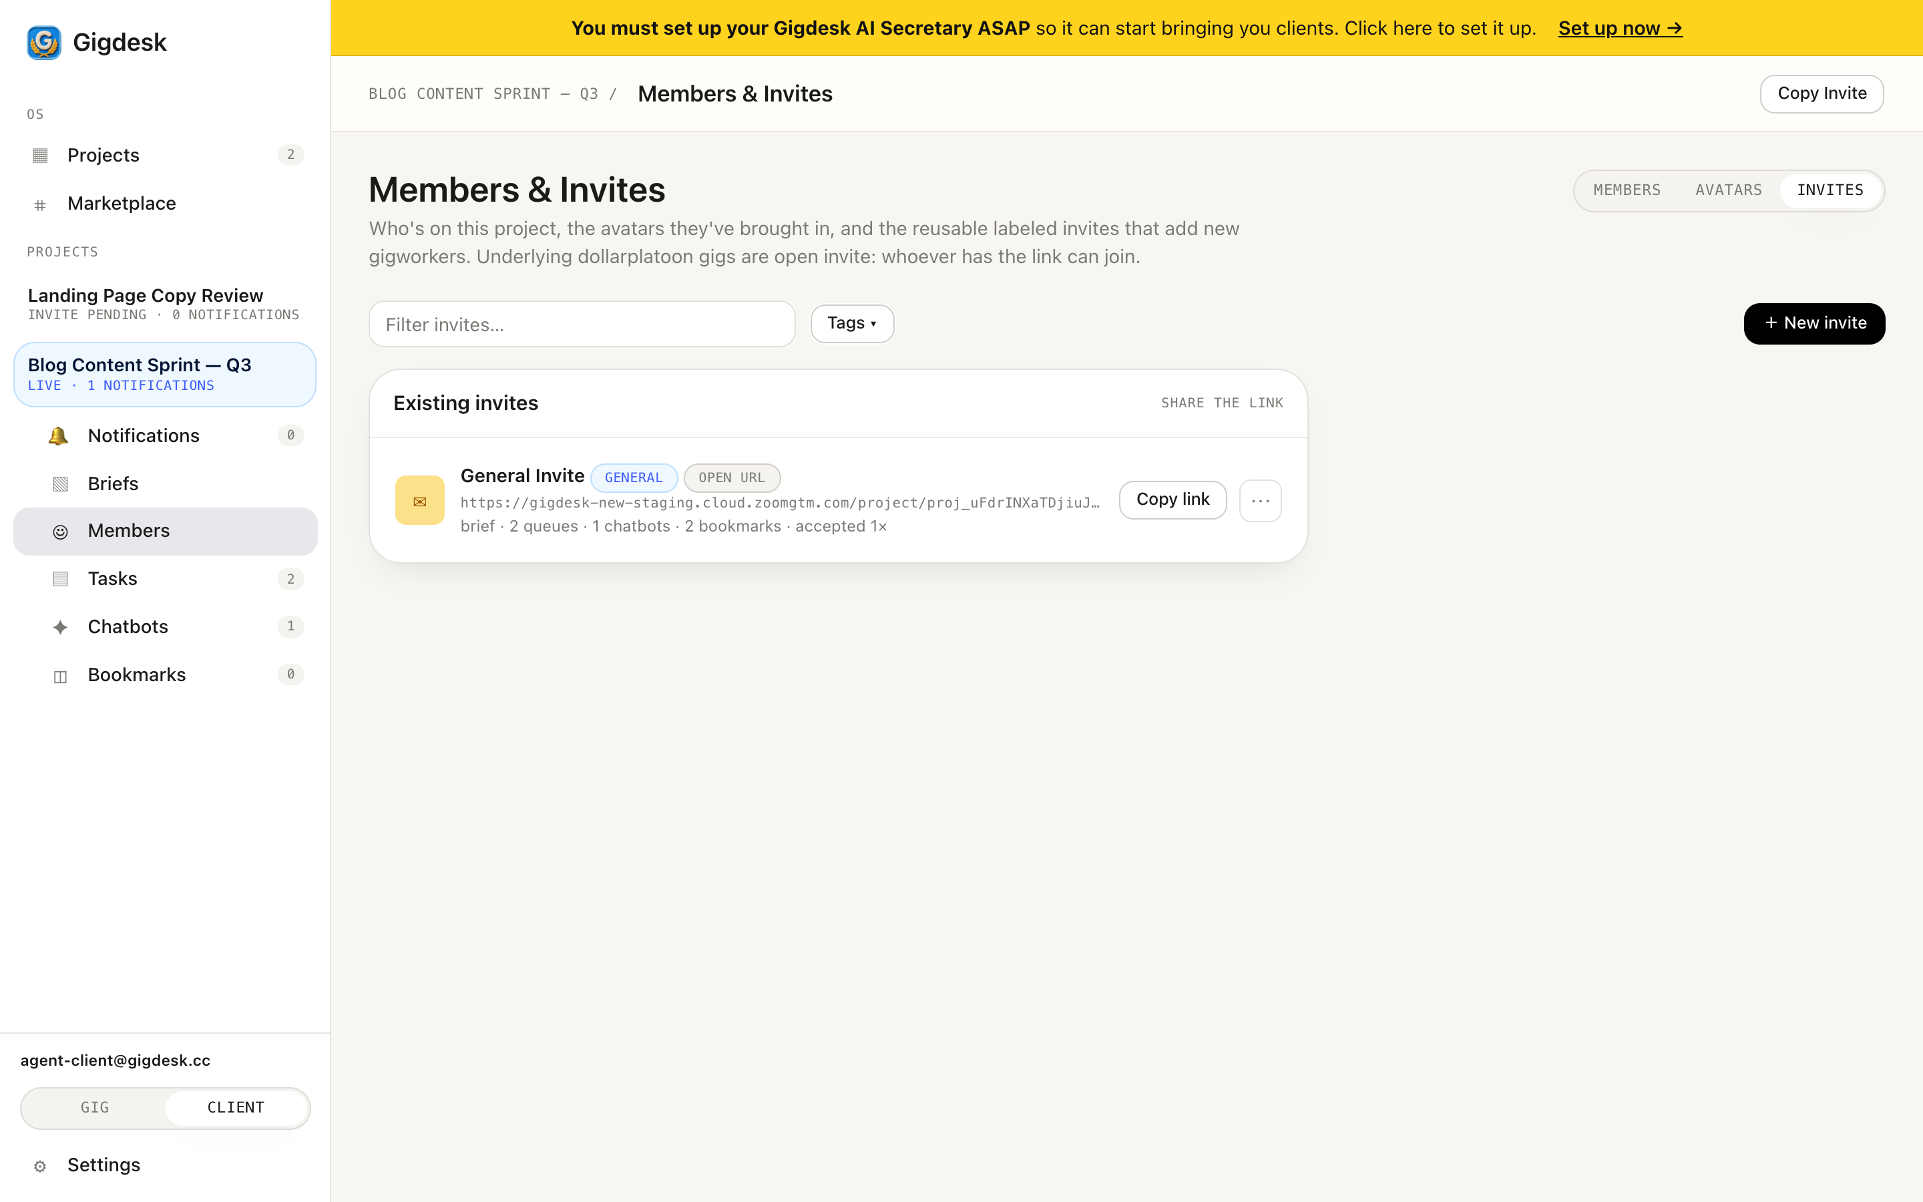The width and height of the screenshot is (1923, 1202).
Task: Click the Filter invites input field
Action: coord(582,325)
